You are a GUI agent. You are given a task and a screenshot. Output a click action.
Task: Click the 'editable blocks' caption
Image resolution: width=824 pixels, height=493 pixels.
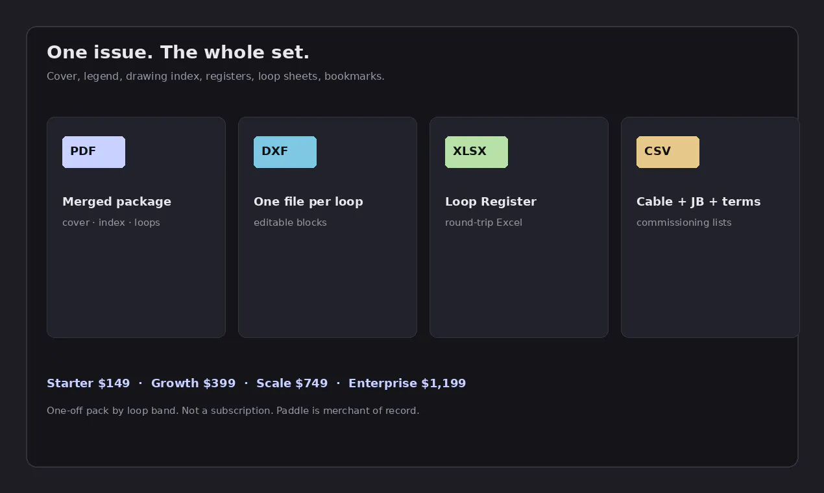pos(290,222)
